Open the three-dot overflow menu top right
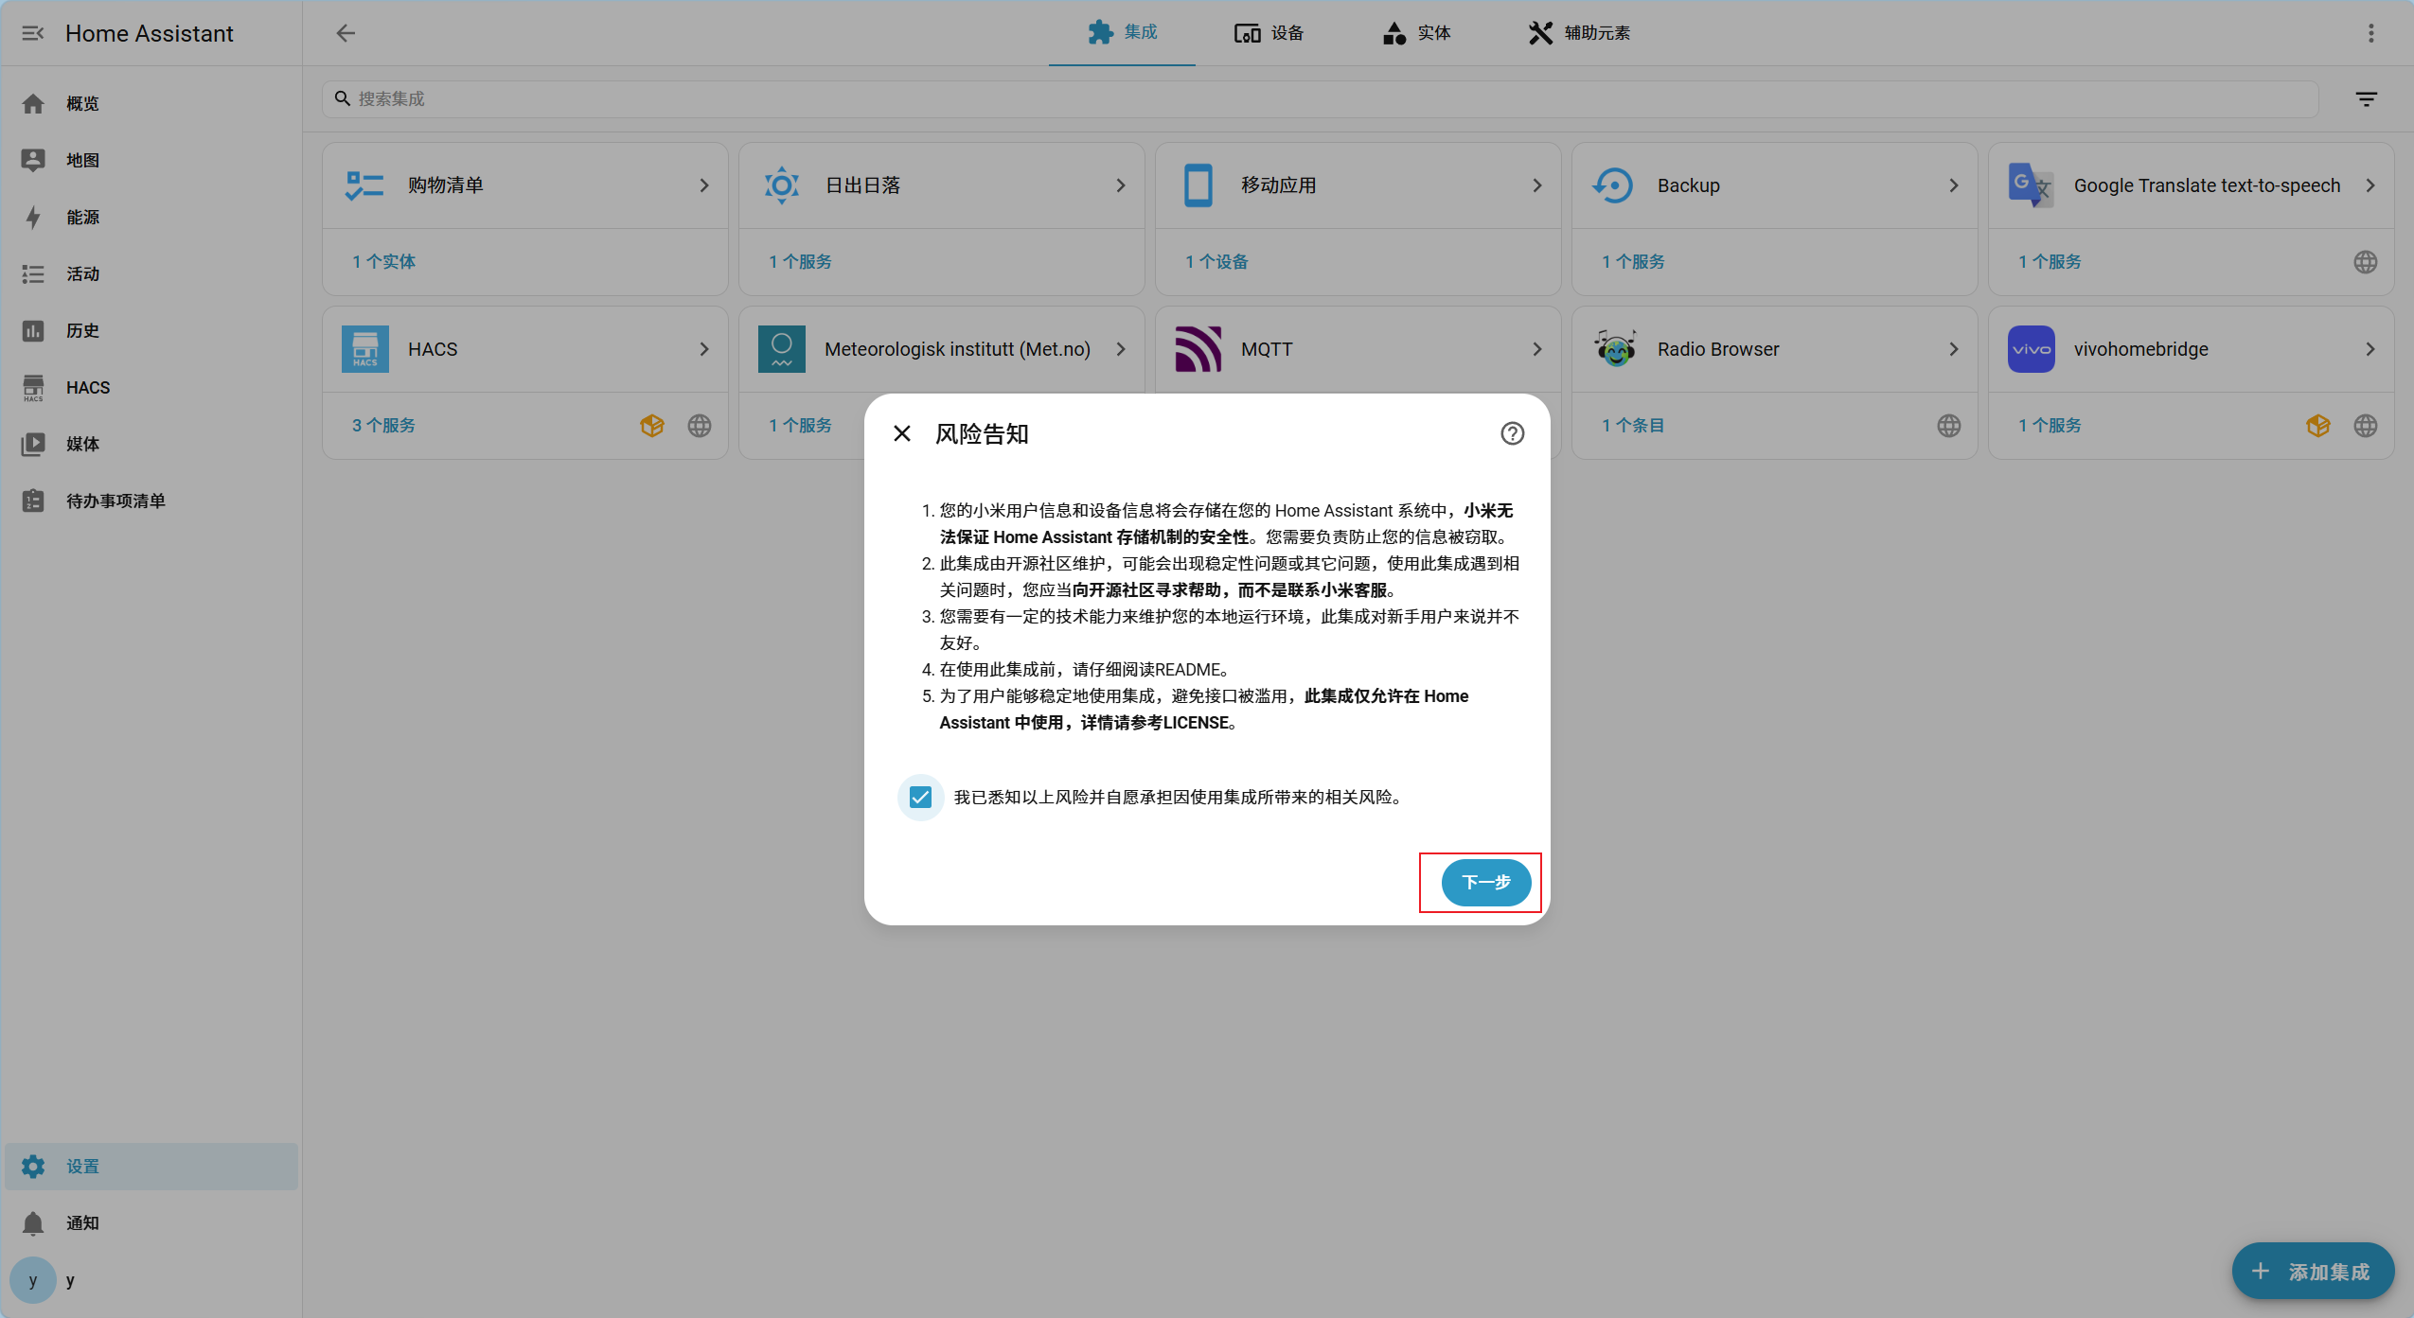Image resolution: width=2414 pixels, height=1318 pixels. [2371, 33]
